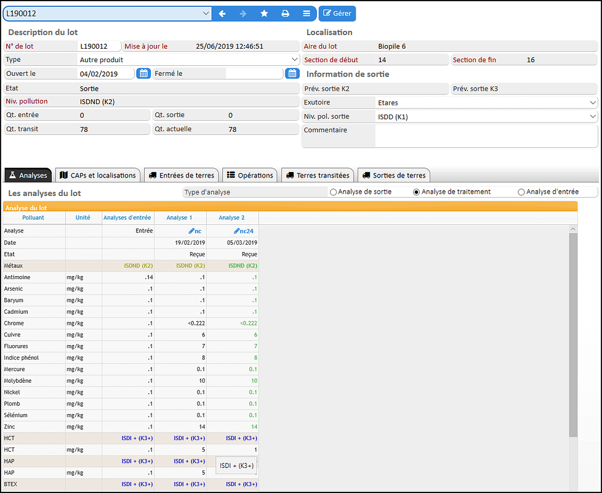Select the Zinc row label
The width and height of the screenshot is (602, 493).
tap(10, 427)
